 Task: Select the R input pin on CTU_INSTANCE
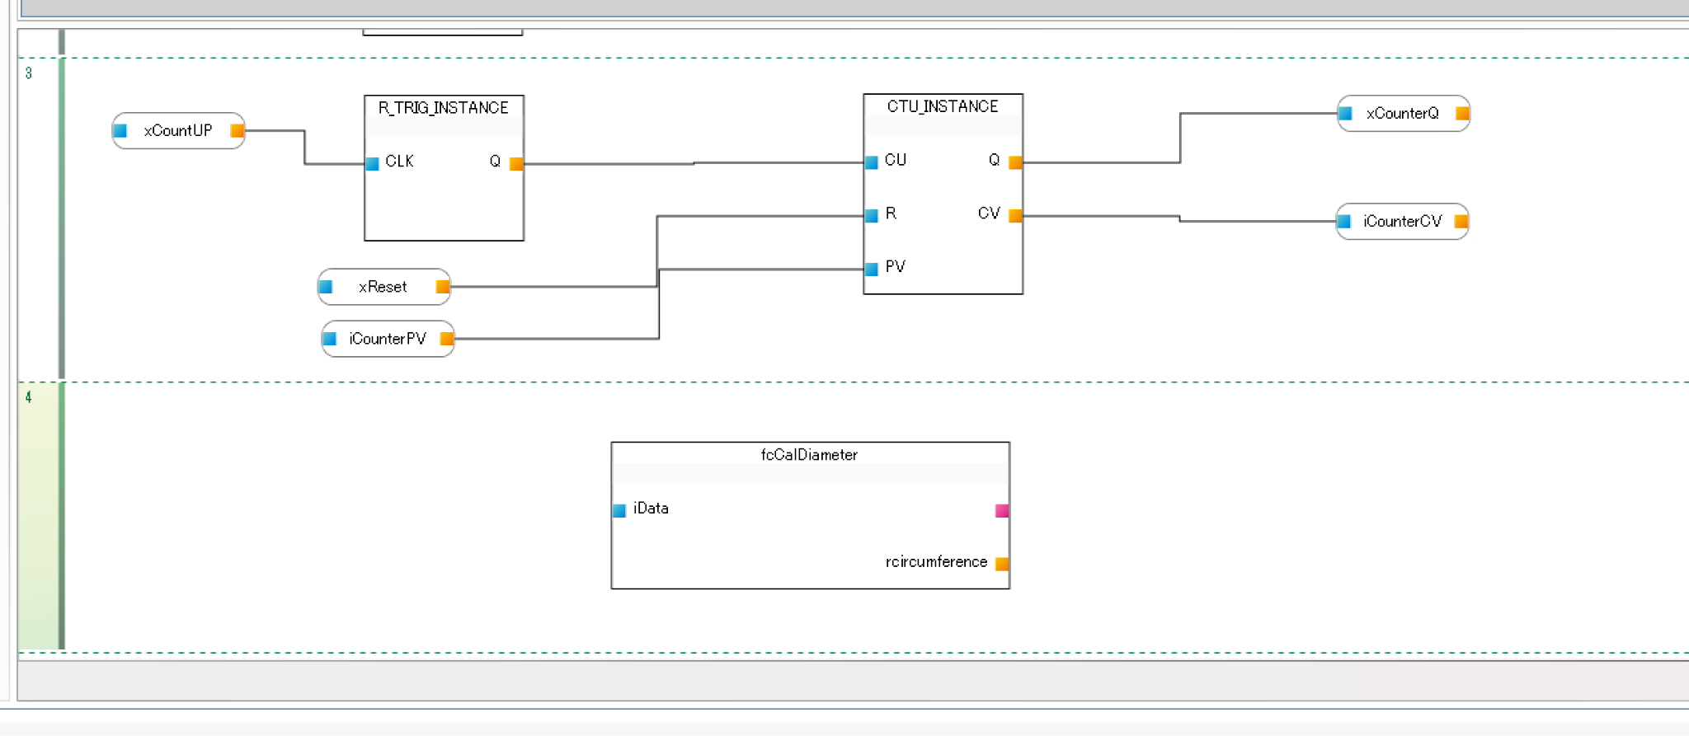[x=871, y=216]
